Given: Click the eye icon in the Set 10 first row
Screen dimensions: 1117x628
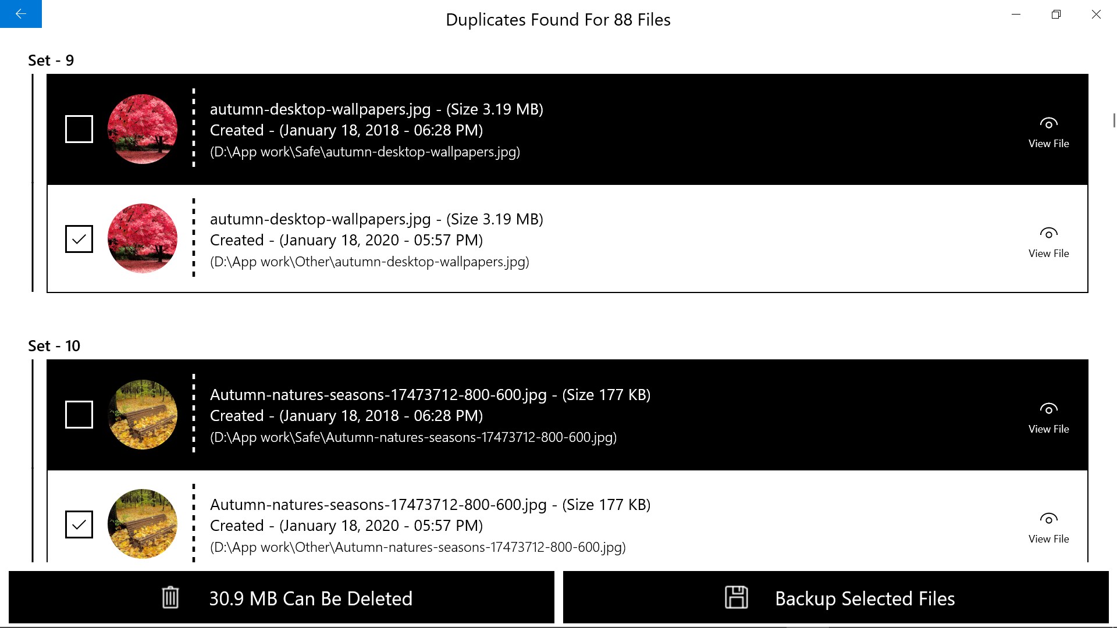Looking at the screenshot, I should [x=1048, y=409].
